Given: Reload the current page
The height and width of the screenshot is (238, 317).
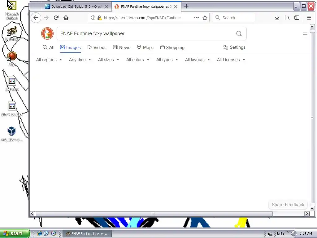Looking at the screenshot, I should tap(56, 18).
